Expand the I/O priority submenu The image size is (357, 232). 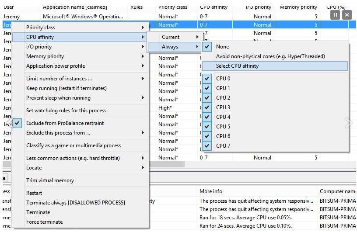(80, 47)
